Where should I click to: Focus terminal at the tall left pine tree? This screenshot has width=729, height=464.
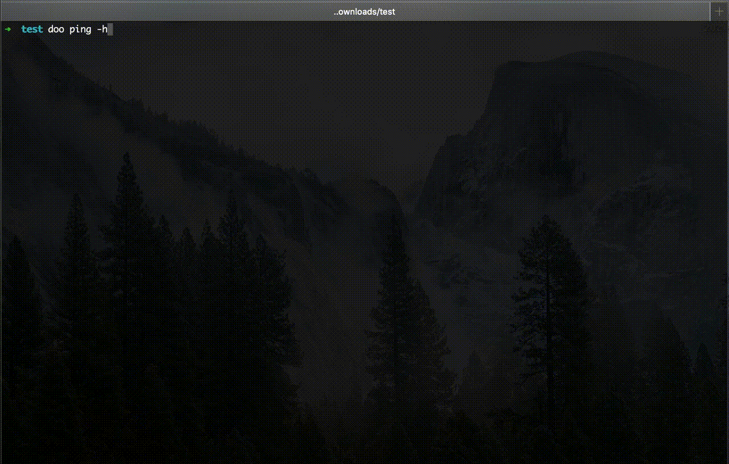click(128, 239)
